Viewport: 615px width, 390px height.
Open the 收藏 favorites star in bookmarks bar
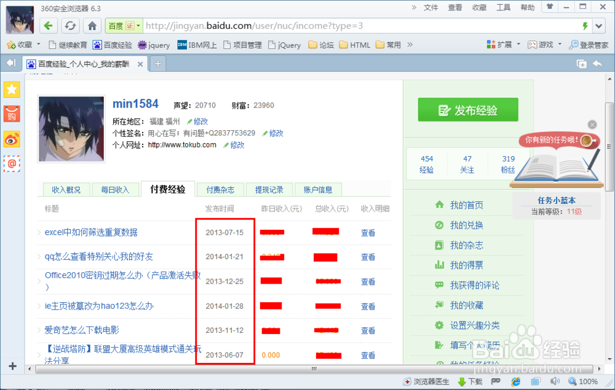20,45
